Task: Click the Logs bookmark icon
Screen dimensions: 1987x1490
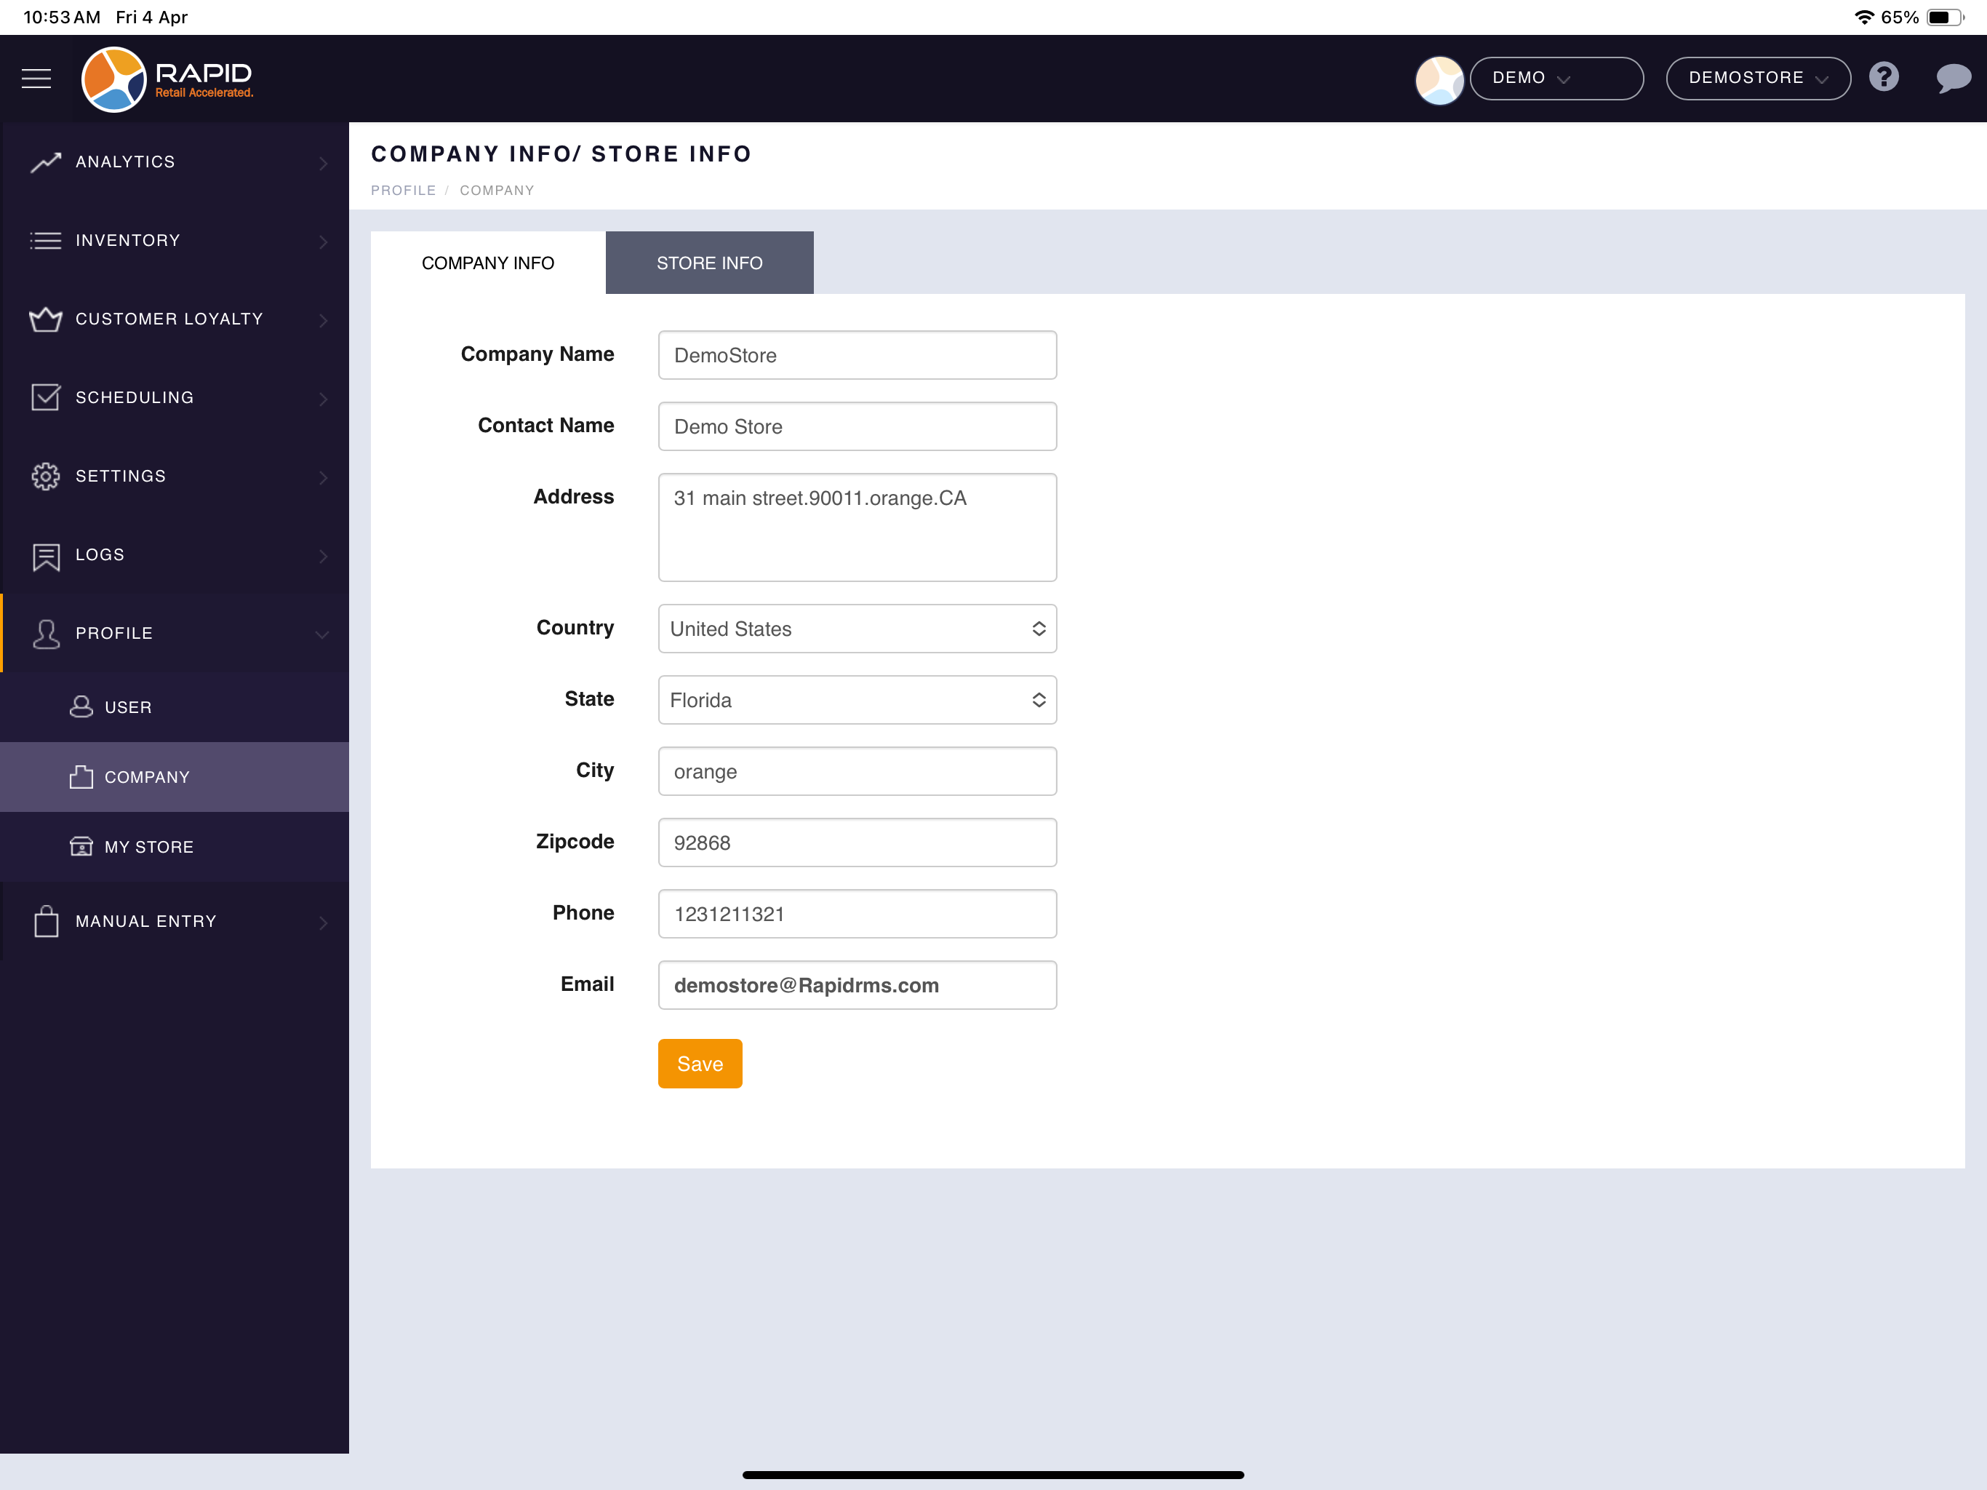Action: pyautogui.click(x=46, y=557)
